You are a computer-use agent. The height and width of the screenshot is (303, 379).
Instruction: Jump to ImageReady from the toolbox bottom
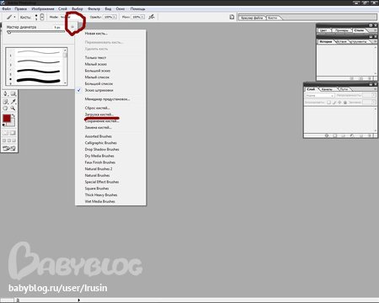pyautogui.click(x=9, y=148)
